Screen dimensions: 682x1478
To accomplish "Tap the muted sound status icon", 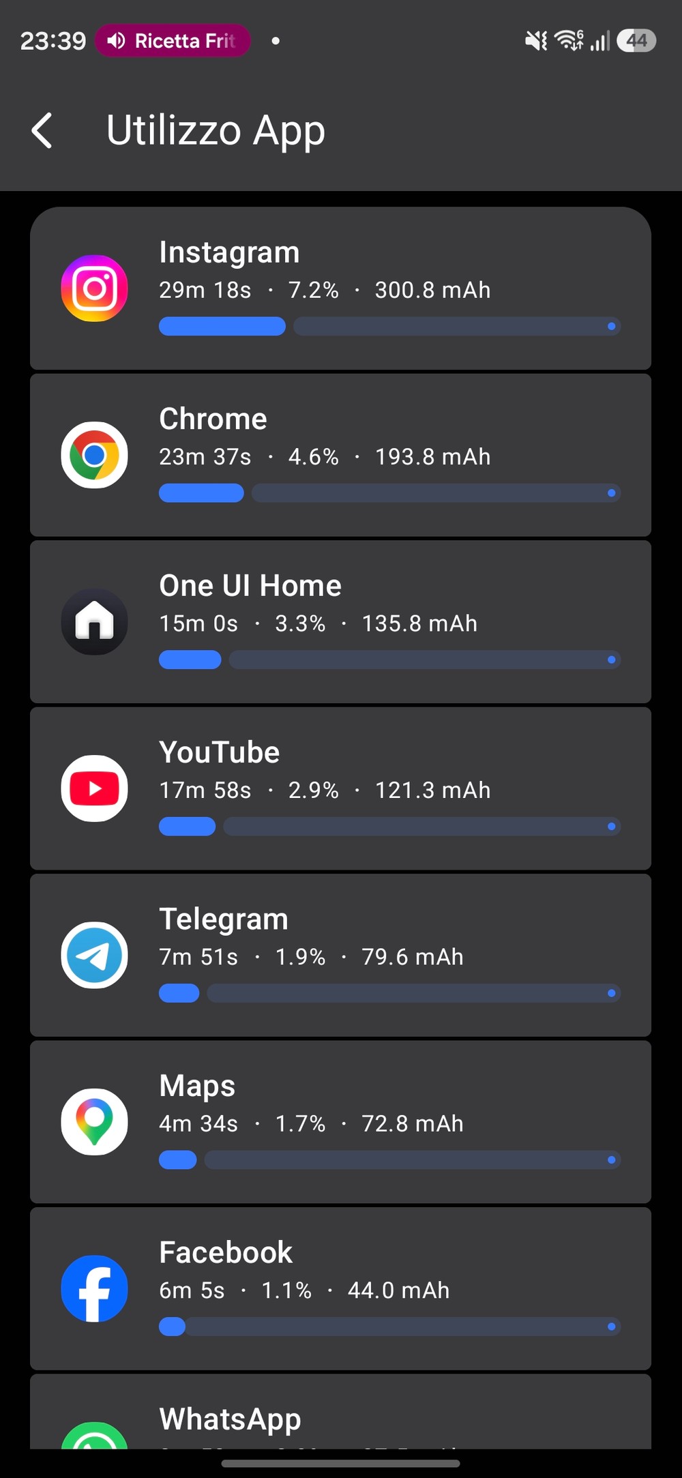I will (535, 41).
